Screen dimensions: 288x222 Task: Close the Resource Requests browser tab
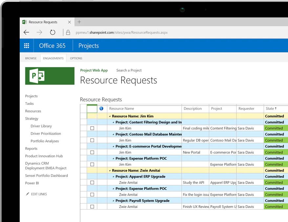[x=69, y=22]
